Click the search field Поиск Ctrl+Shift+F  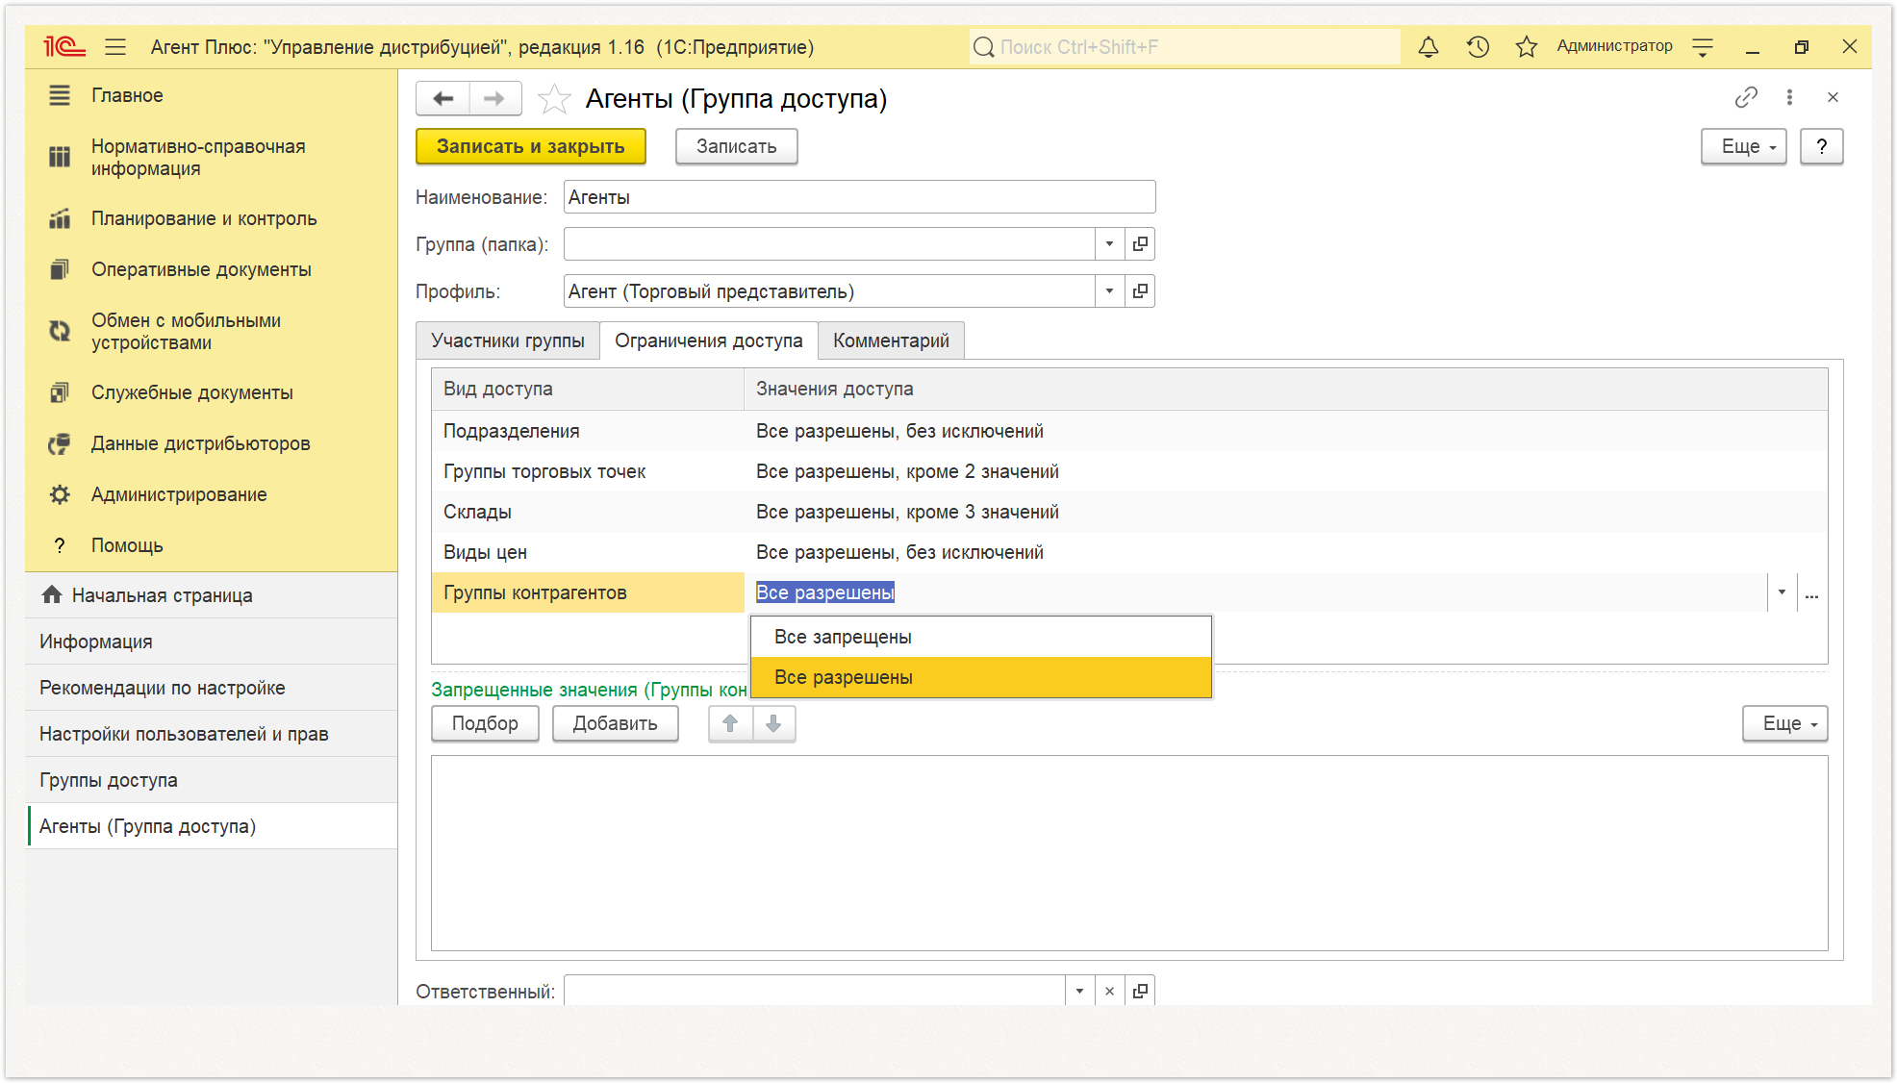[1185, 46]
